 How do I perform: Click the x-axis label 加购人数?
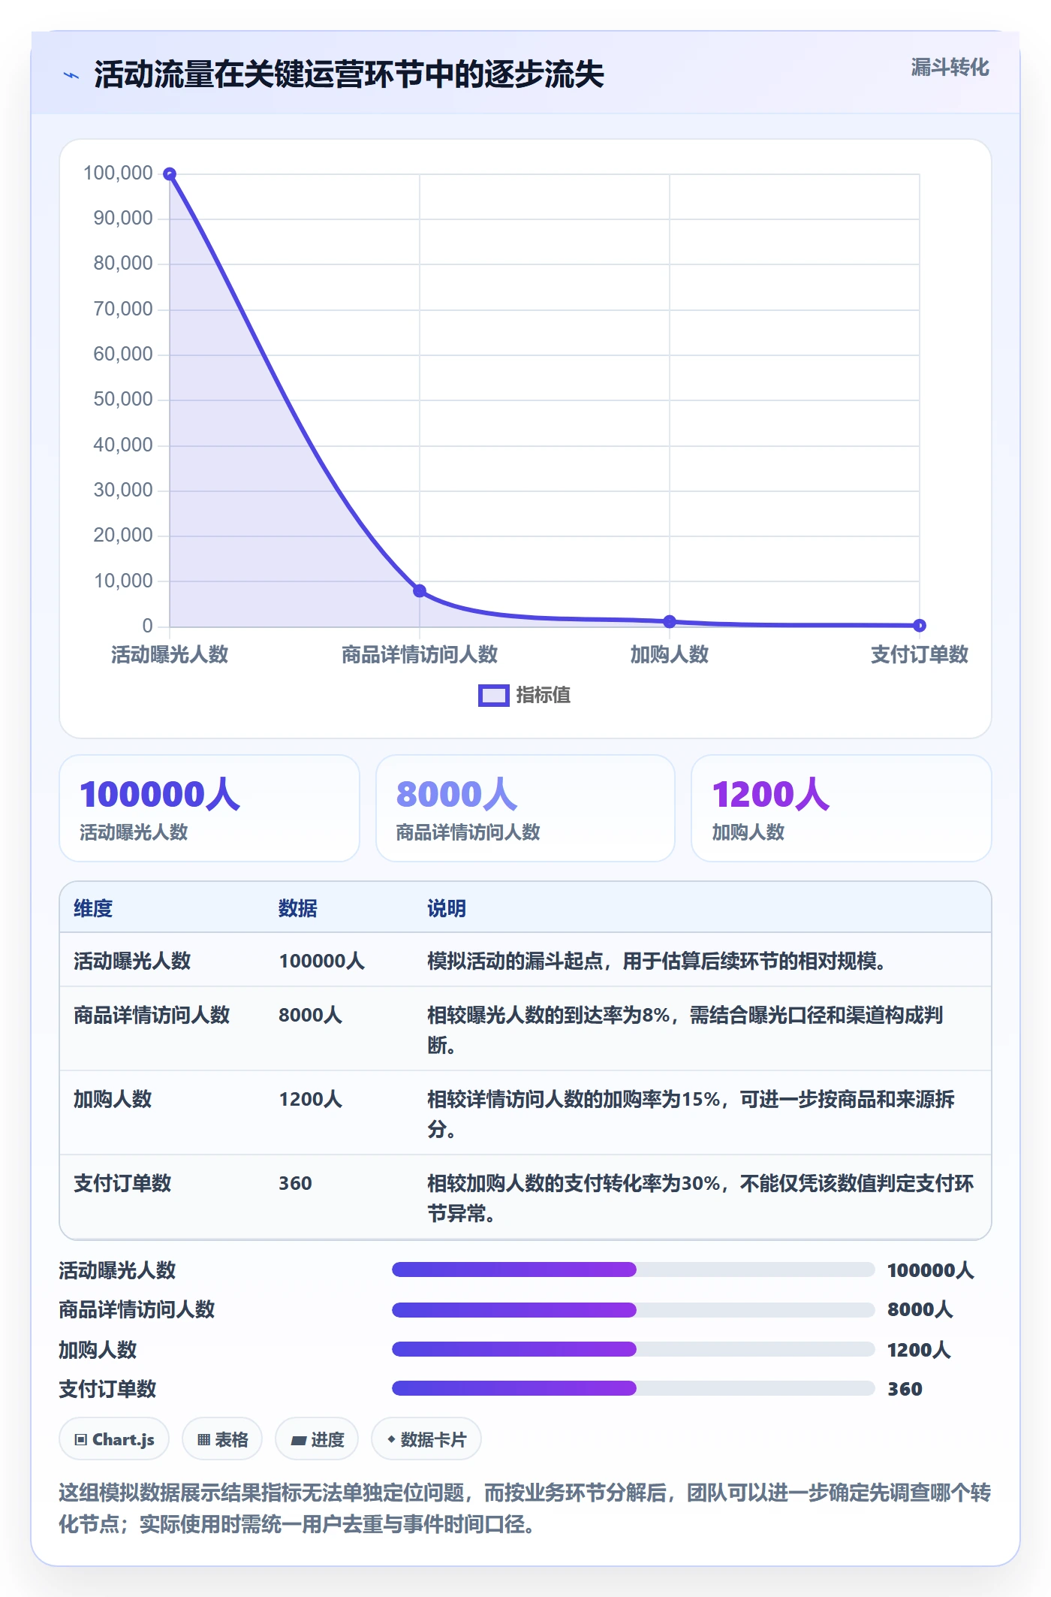pyautogui.click(x=670, y=654)
